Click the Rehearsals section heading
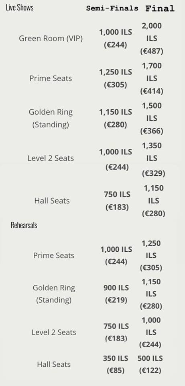Viewport: 185px width, 386px height. click(x=24, y=225)
